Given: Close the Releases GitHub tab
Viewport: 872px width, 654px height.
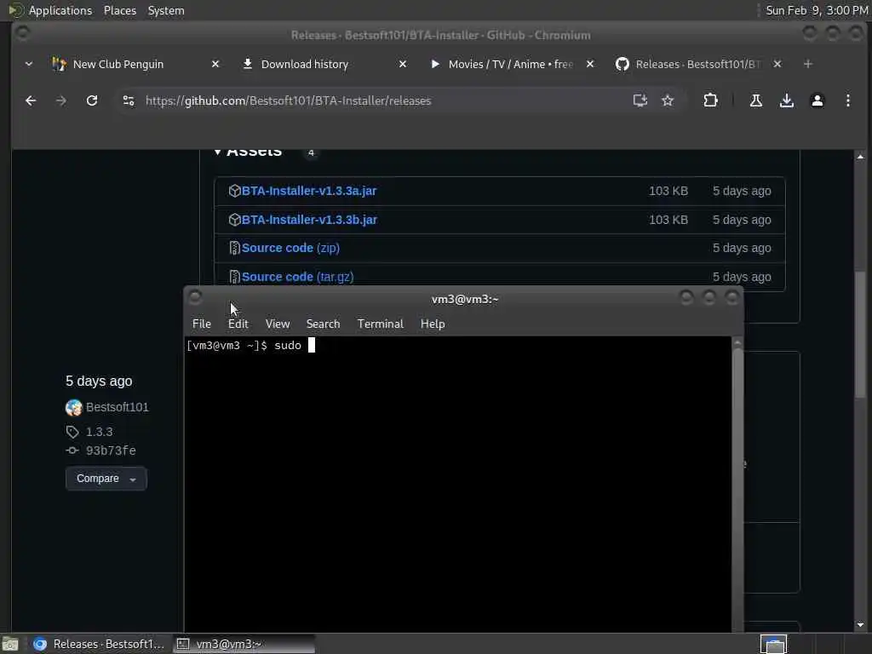Looking at the screenshot, I should click(777, 64).
